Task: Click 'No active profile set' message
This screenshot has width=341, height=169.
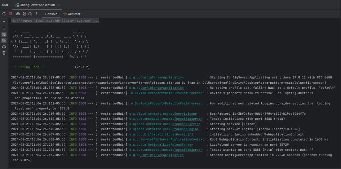Action: [x=273, y=88]
